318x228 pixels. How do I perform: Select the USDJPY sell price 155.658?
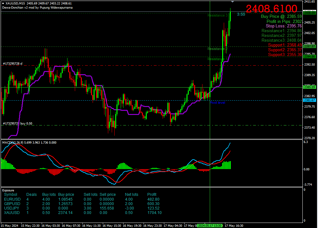point(107,208)
